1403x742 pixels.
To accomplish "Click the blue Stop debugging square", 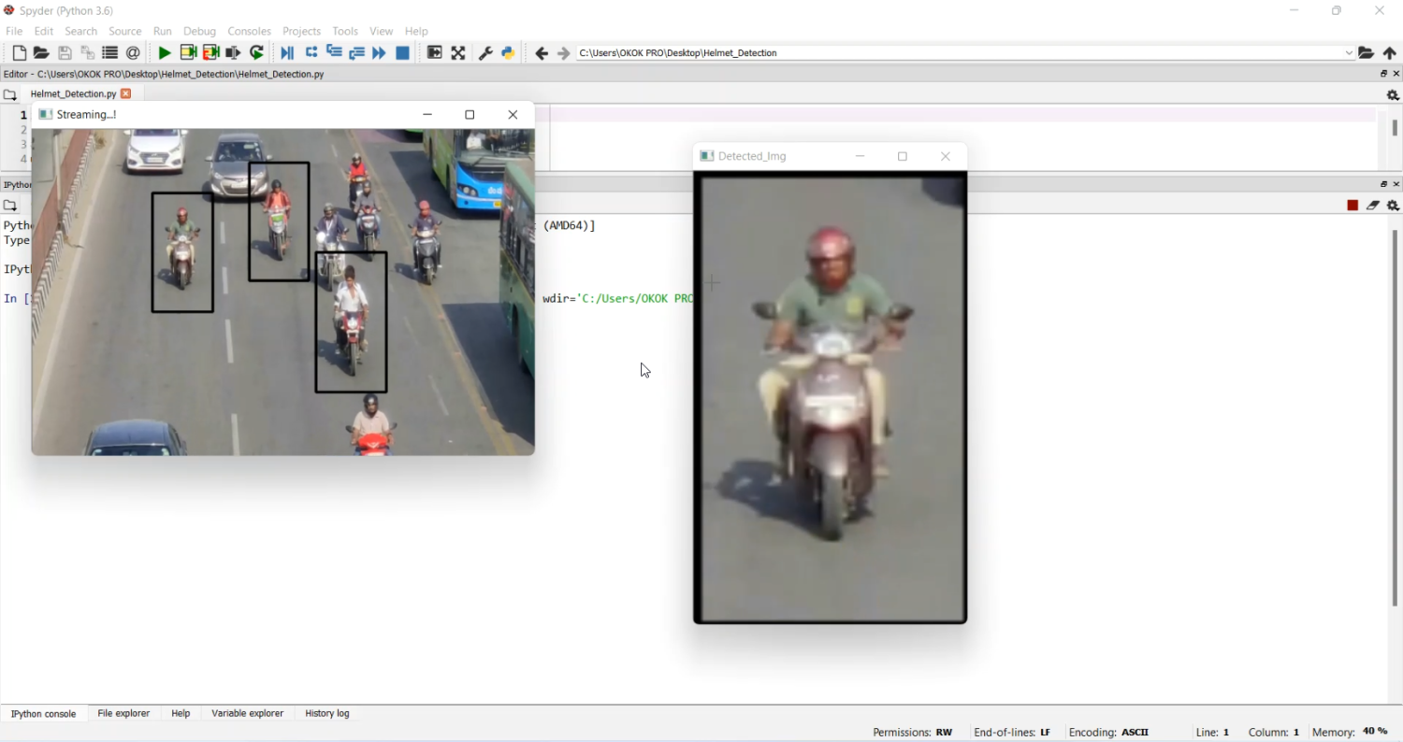I will pyautogui.click(x=403, y=53).
